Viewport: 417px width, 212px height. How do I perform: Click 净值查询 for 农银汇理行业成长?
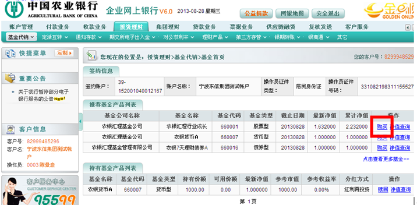tap(400, 127)
